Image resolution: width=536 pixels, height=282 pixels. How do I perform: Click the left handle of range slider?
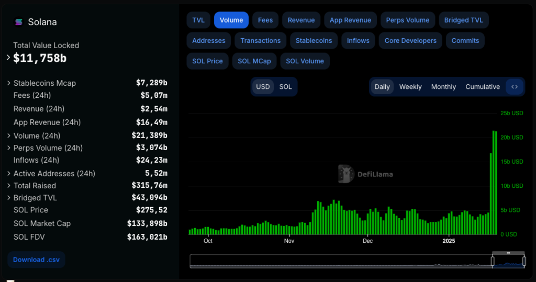(x=493, y=261)
